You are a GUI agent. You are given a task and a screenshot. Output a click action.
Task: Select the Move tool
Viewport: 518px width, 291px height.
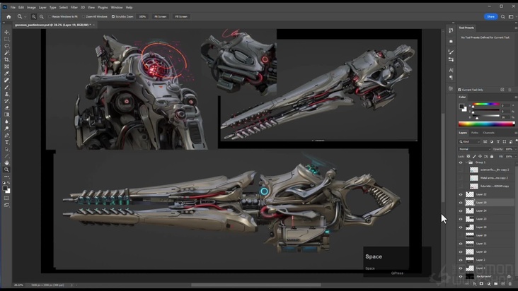point(6,32)
